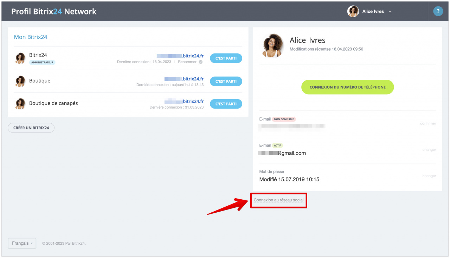Click the Boutique account name
Image resolution: width=450 pixels, height=258 pixels.
(x=40, y=81)
